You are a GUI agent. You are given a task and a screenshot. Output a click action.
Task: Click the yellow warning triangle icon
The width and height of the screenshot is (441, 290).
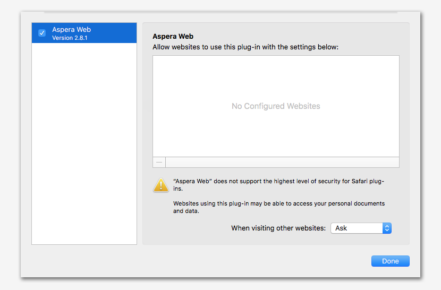161,185
